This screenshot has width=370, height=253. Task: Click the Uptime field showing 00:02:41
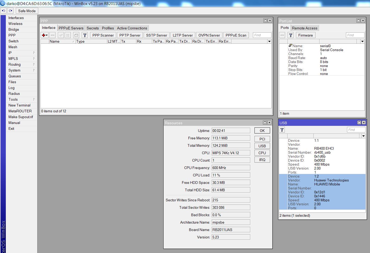tap(231, 131)
